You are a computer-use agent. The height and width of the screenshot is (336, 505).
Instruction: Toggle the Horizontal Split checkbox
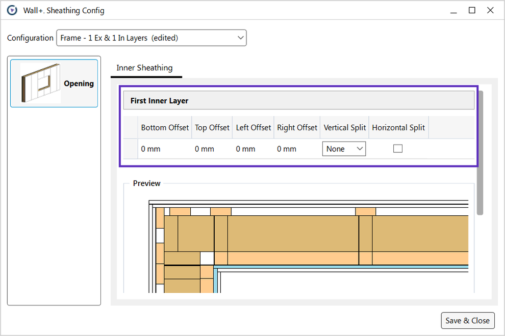click(398, 149)
